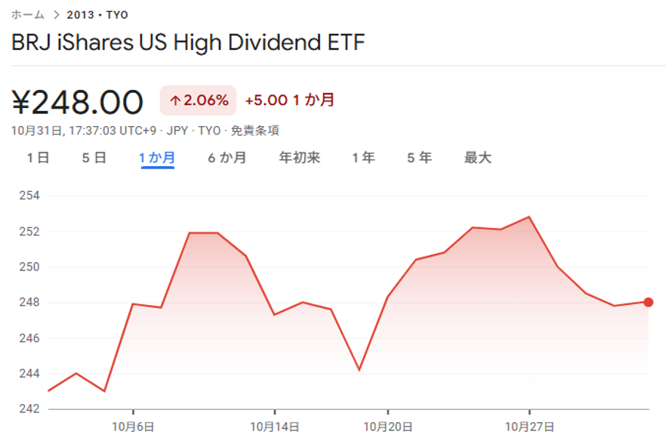Switch to the 年初来 range
This screenshot has width=666, height=444.
point(300,158)
